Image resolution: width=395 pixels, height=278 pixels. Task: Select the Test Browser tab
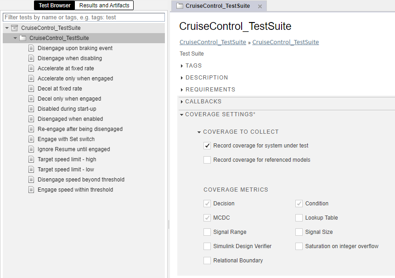coord(55,6)
